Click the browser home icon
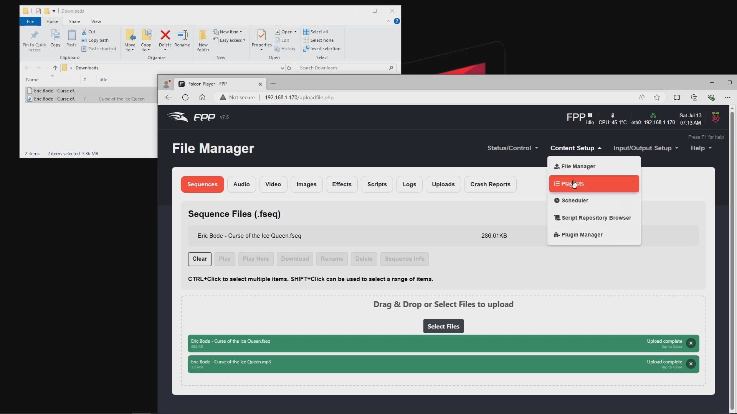The width and height of the screenshot is (737, 414). 202,97
